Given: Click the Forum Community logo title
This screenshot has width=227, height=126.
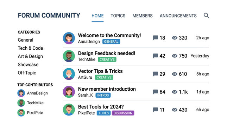Looking at the screenshot, I should tap(49, 15).
